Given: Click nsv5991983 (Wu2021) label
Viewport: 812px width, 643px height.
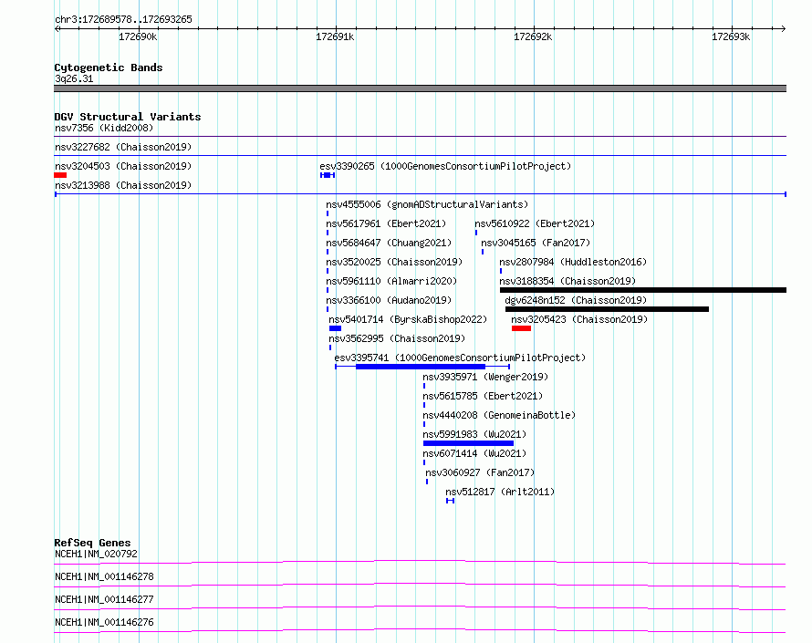Looking at the screenshot, I should (x=474, y=434).
